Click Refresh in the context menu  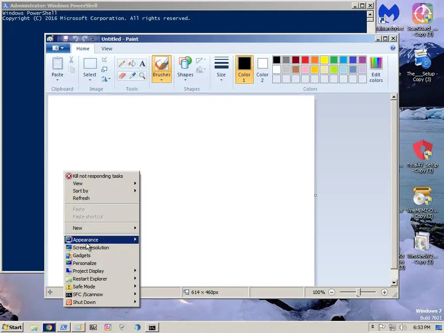101,198
